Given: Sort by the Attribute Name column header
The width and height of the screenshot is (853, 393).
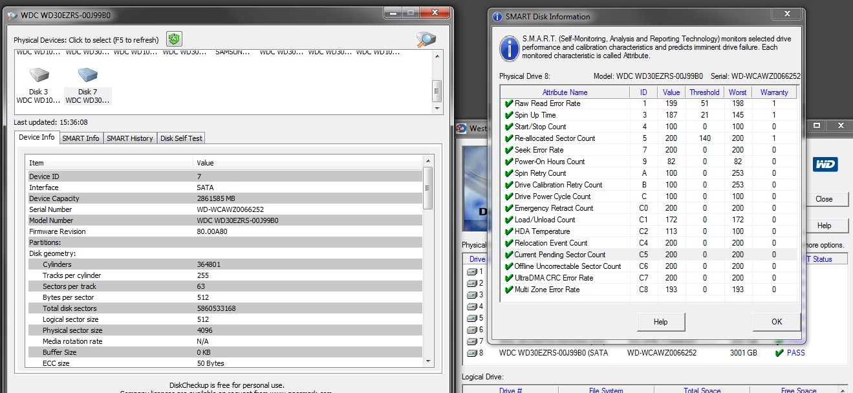Looking at the screenshot, I should [565, 92].
